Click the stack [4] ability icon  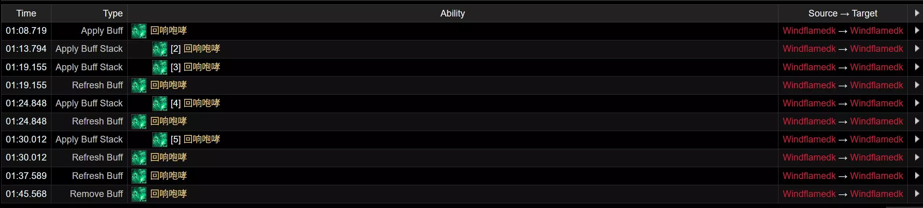click(x=160, y=104)
